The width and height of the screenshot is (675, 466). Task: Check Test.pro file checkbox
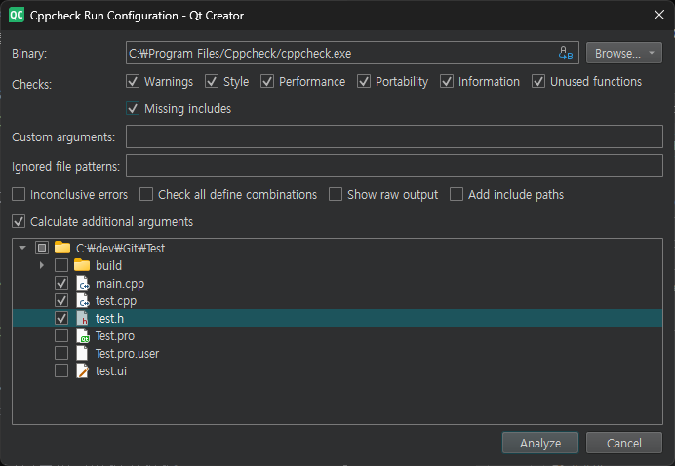pos(61,335)
